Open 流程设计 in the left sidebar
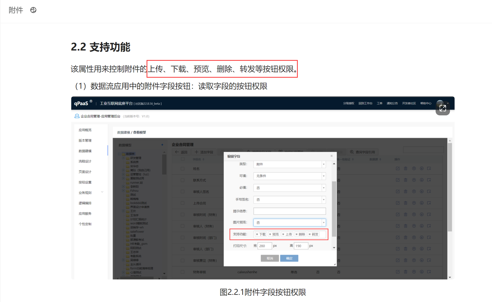Image resolution: width=492 pixels, height=302 pixels. click(85, 161)
